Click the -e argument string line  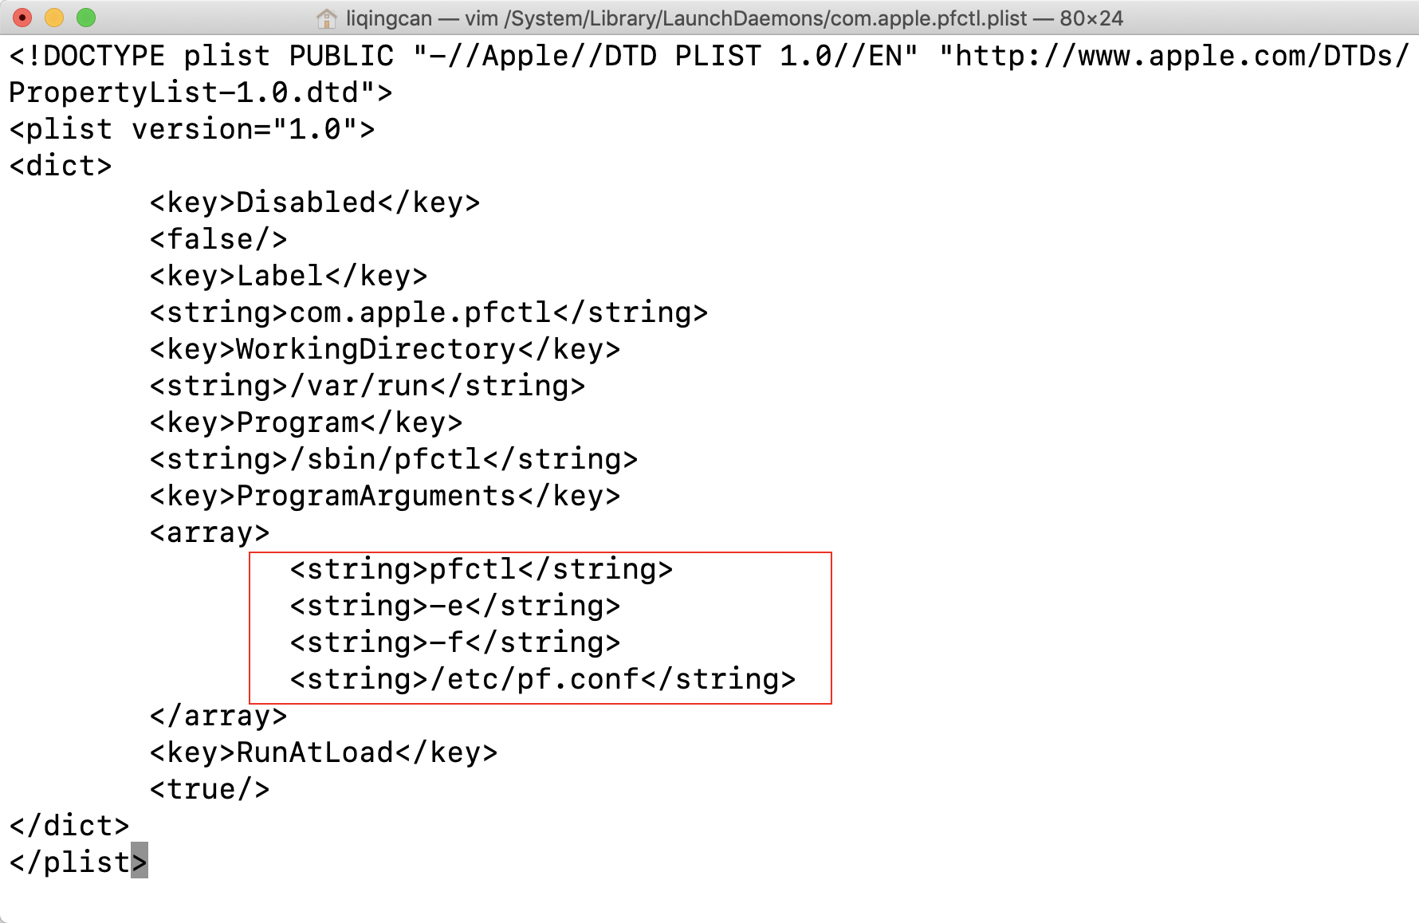click(454, 606)
